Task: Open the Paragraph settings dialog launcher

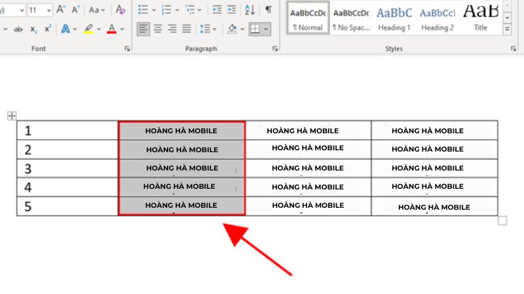Action: point(275,49)
